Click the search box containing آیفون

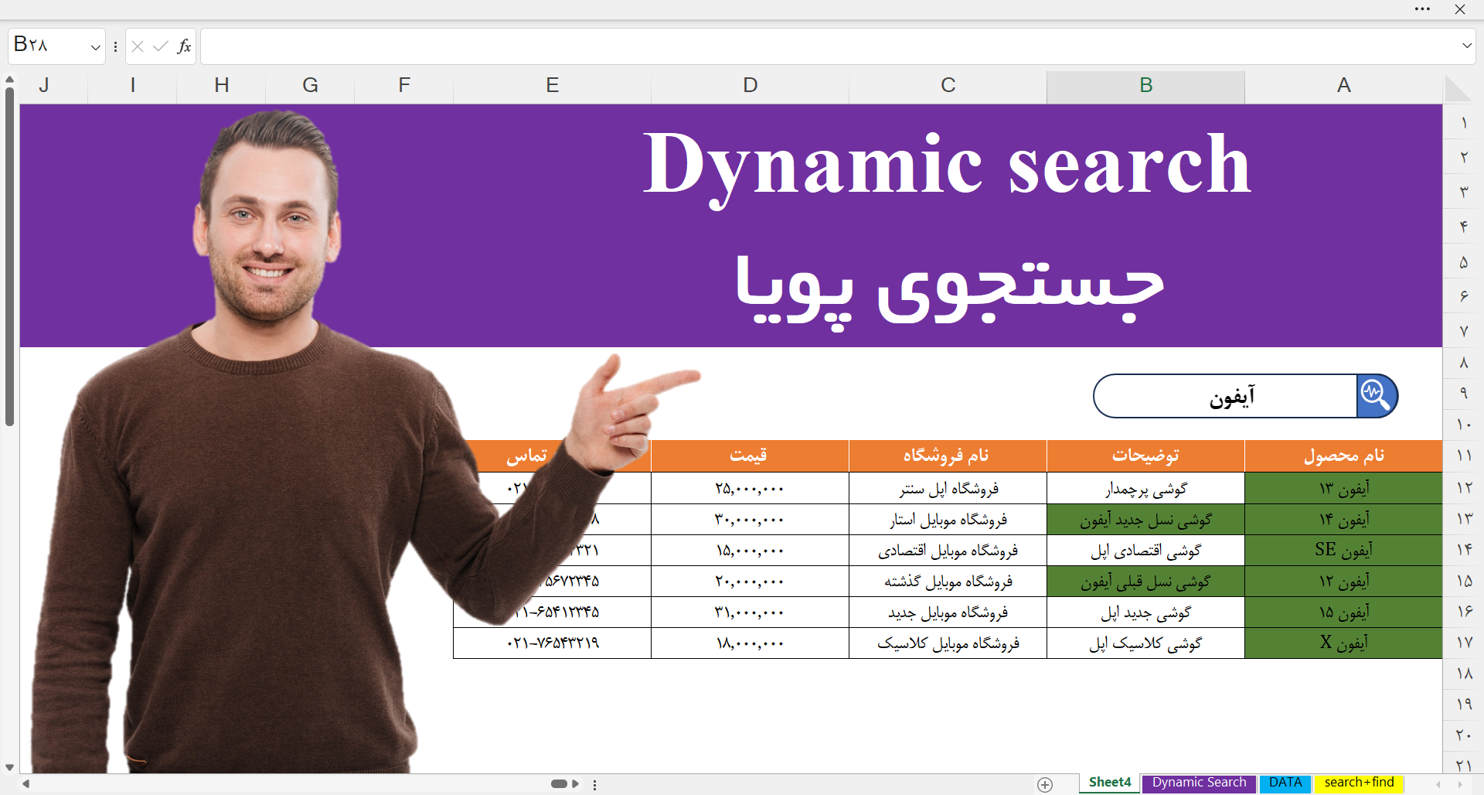pyautogui.click(x=1226, y=396)
